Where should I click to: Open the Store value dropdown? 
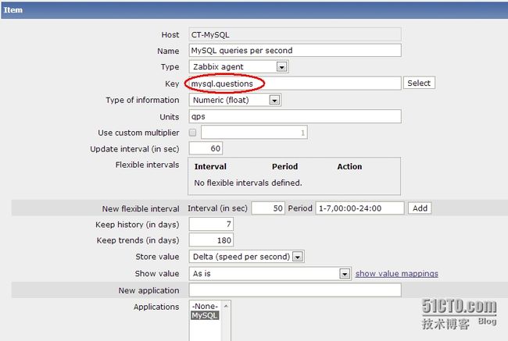[246, 257]
